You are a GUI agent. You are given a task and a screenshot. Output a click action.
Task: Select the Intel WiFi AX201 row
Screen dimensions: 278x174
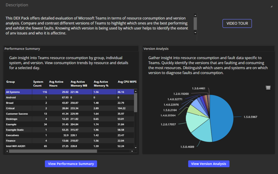click(x=70, y=146)
